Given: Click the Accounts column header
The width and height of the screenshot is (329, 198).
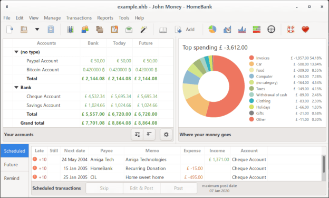Looking at the screenshot, I should tap(46, 43).
